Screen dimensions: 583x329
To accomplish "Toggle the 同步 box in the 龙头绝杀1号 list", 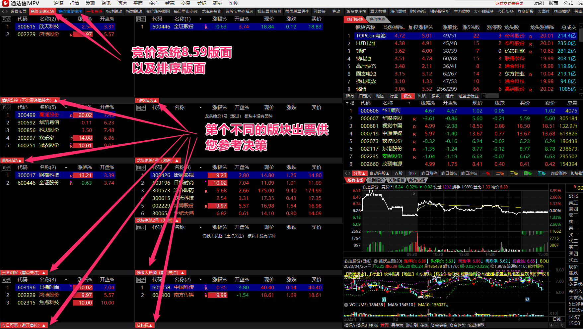I will [x=141, y=168].
